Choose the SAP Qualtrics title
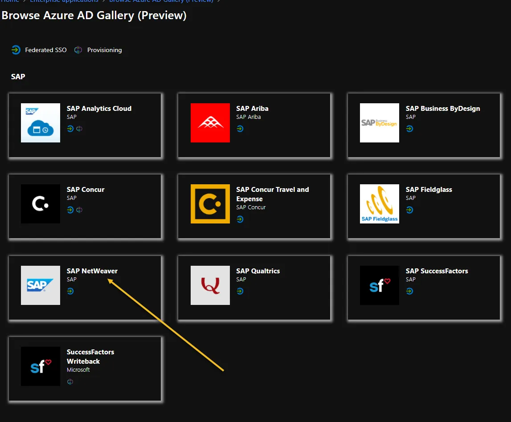This screenshot has height=422, width=511. 258,271
